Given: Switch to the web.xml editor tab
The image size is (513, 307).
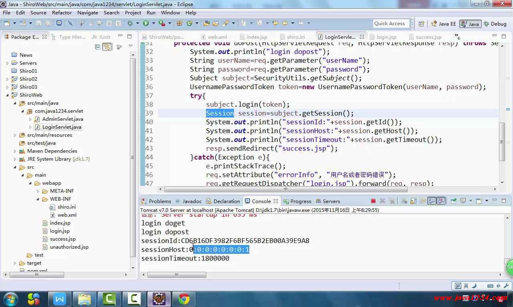Looking at the screenshot, I should [214, 37].
